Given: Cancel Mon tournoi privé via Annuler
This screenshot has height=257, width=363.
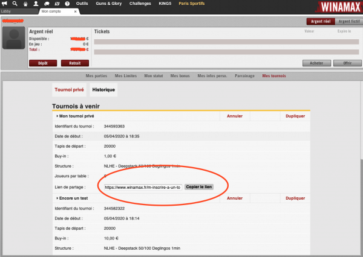Looking at the screenshot, I should [235, 116].
